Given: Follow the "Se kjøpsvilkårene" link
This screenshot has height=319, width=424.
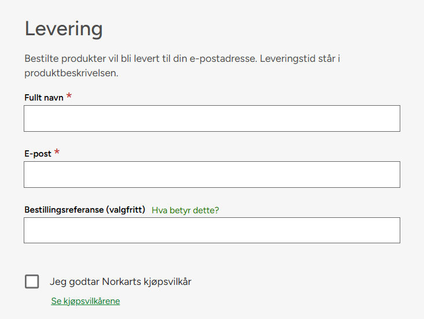Looking at the screenshot, I should click(x=86, y=301).
